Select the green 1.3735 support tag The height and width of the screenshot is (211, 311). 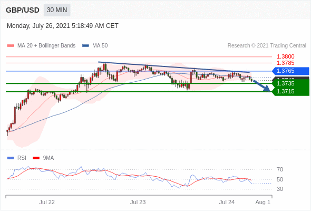(x=290, y=83)
